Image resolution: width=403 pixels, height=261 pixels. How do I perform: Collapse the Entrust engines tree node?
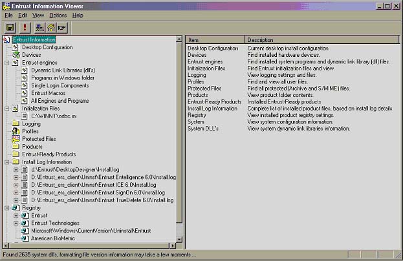tap(6, 63)
